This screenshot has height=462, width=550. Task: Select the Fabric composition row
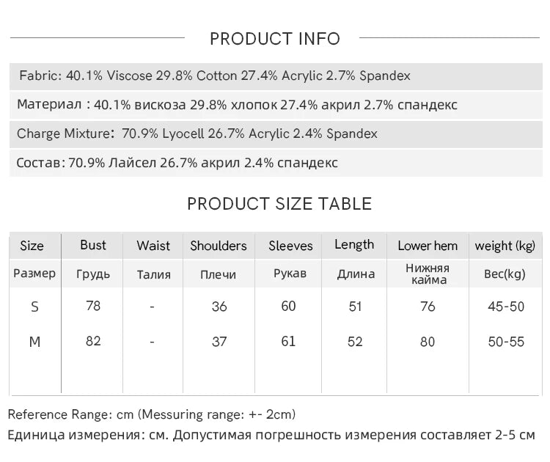[276, 76]
